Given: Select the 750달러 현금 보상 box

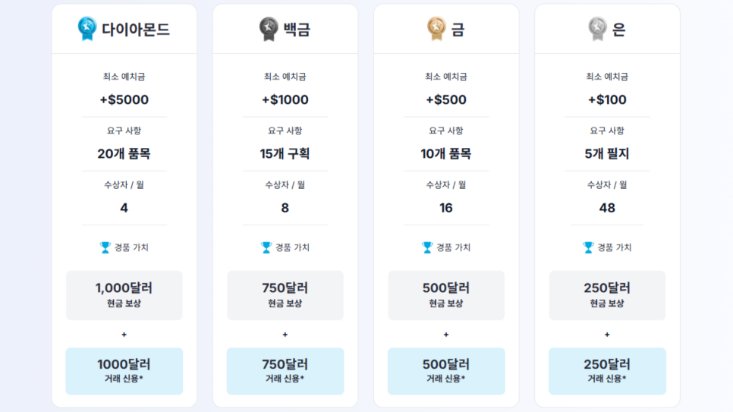Looking at the screenshot, I should tap(285, 295).
